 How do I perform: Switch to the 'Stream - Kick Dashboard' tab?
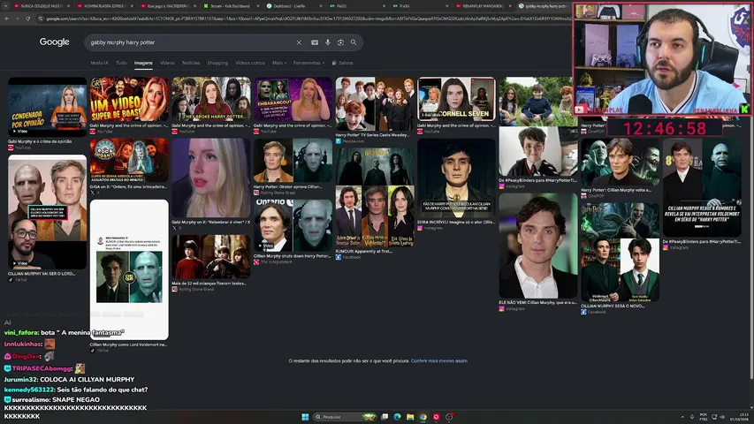(230, 6)
